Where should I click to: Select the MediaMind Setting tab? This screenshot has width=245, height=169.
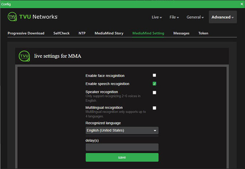[x=148, y=33]
